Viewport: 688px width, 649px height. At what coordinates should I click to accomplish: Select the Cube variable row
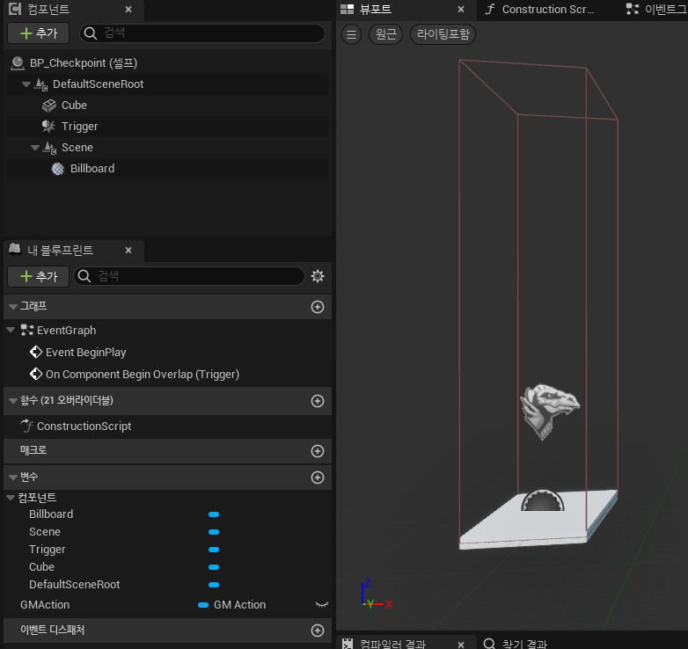click(167, 567)
